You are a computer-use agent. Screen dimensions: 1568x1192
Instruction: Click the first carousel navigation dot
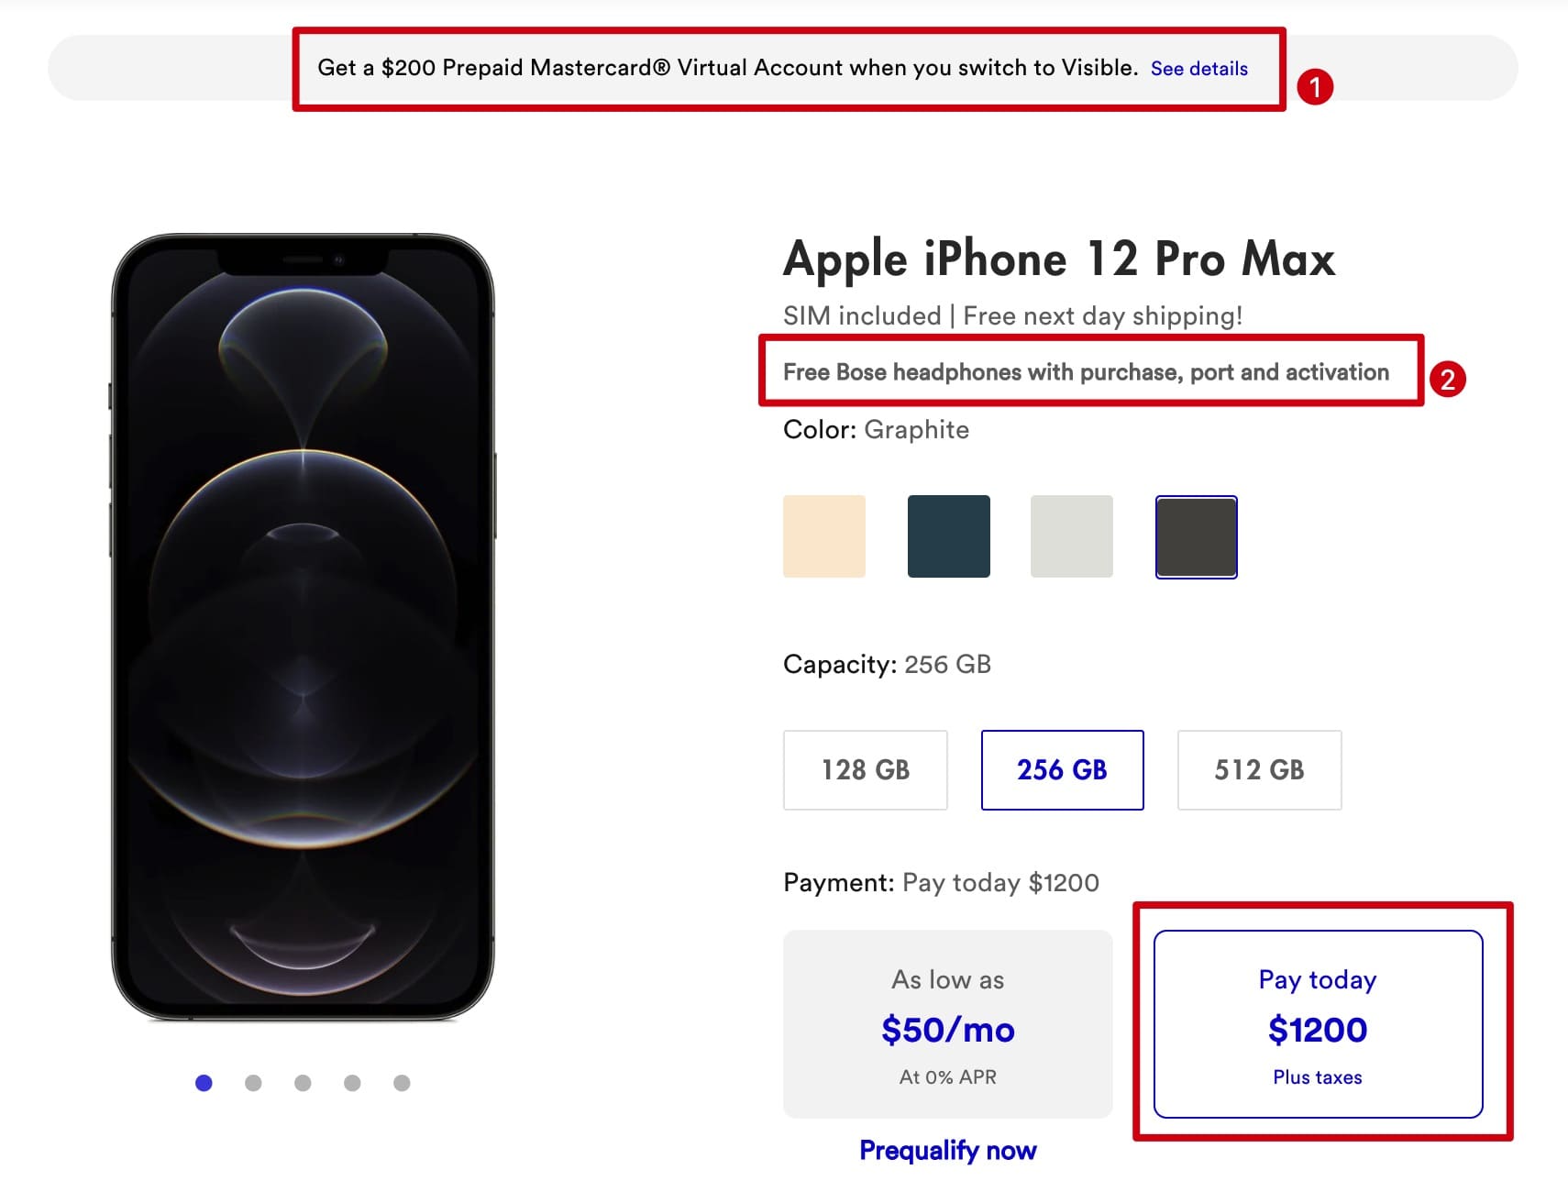204,1082
